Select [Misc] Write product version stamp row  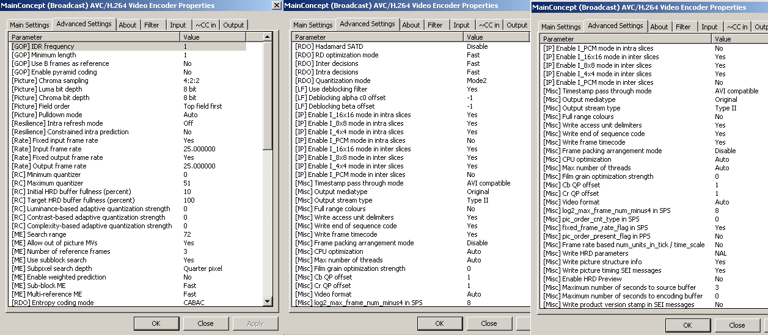tap(654, 304)
